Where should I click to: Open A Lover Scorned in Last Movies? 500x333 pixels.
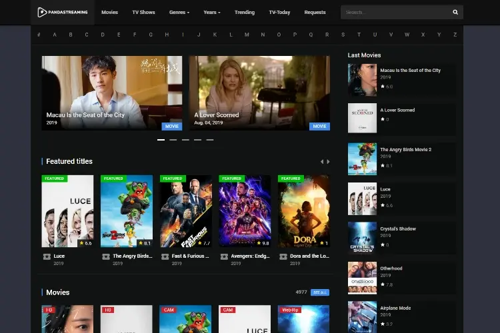(397, 111)
